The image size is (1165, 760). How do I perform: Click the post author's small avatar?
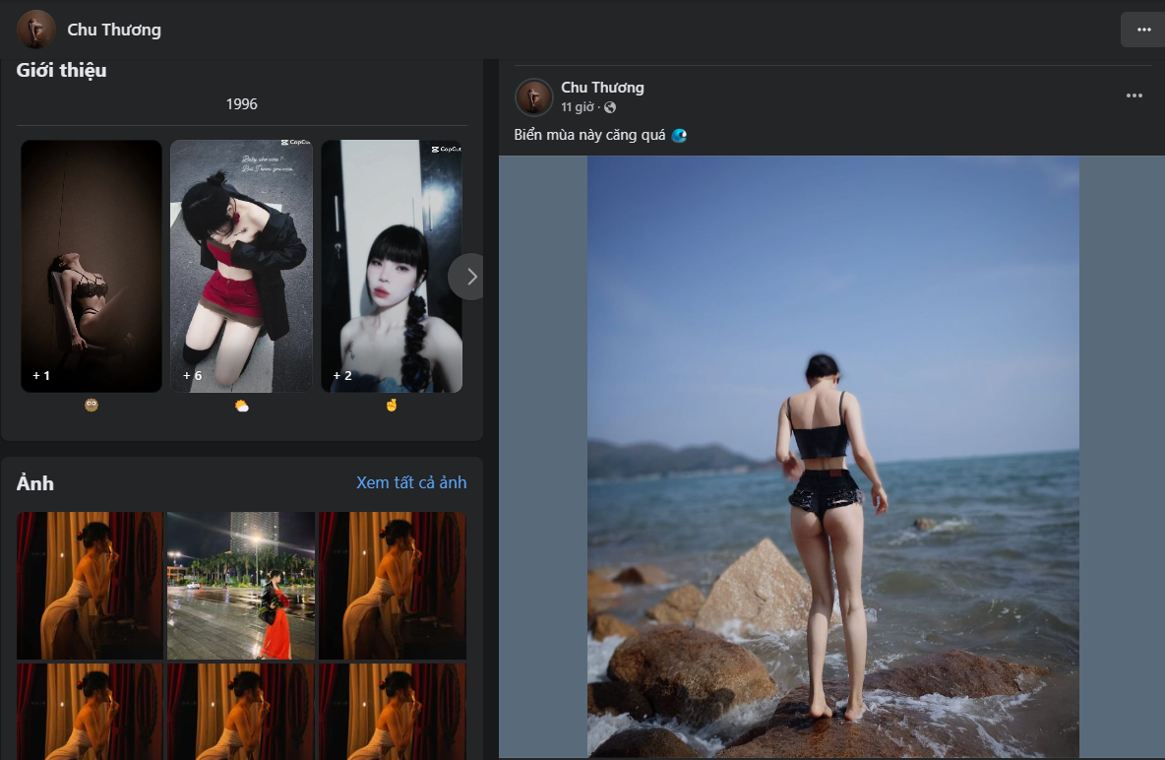pos(534,96)
